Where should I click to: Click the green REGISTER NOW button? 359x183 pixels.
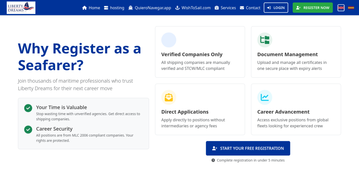[x=312, y=8]
